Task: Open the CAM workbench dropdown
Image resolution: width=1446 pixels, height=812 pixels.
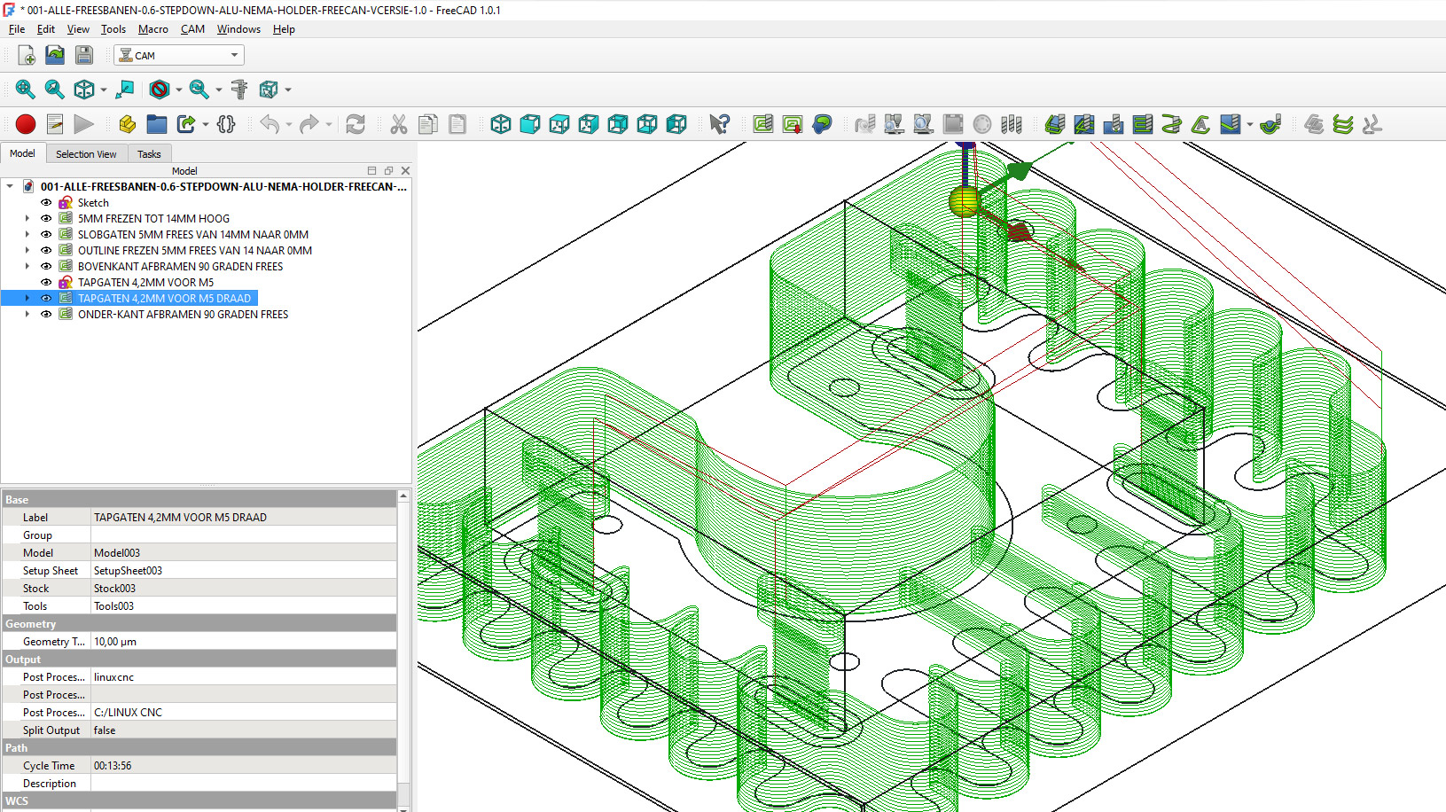Action: coord(179,55)
